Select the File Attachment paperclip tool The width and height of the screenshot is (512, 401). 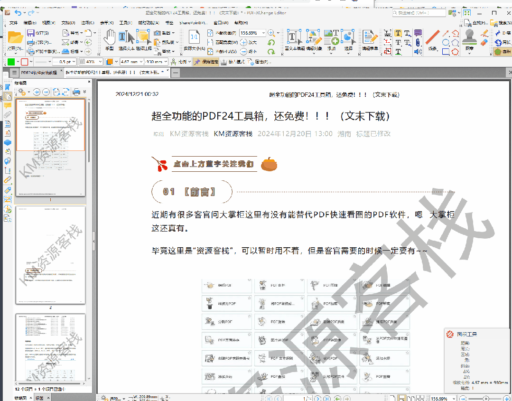[418, 42]
